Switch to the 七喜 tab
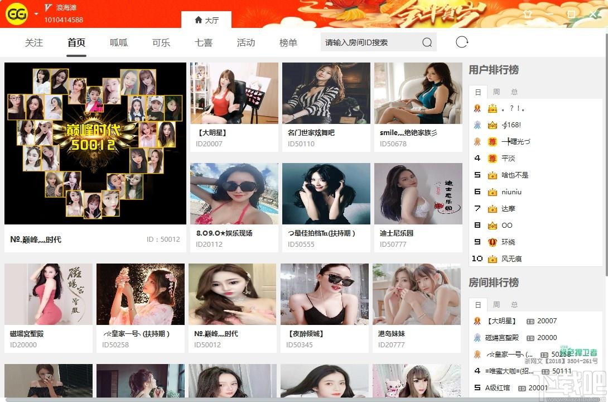 click(204, 42)
